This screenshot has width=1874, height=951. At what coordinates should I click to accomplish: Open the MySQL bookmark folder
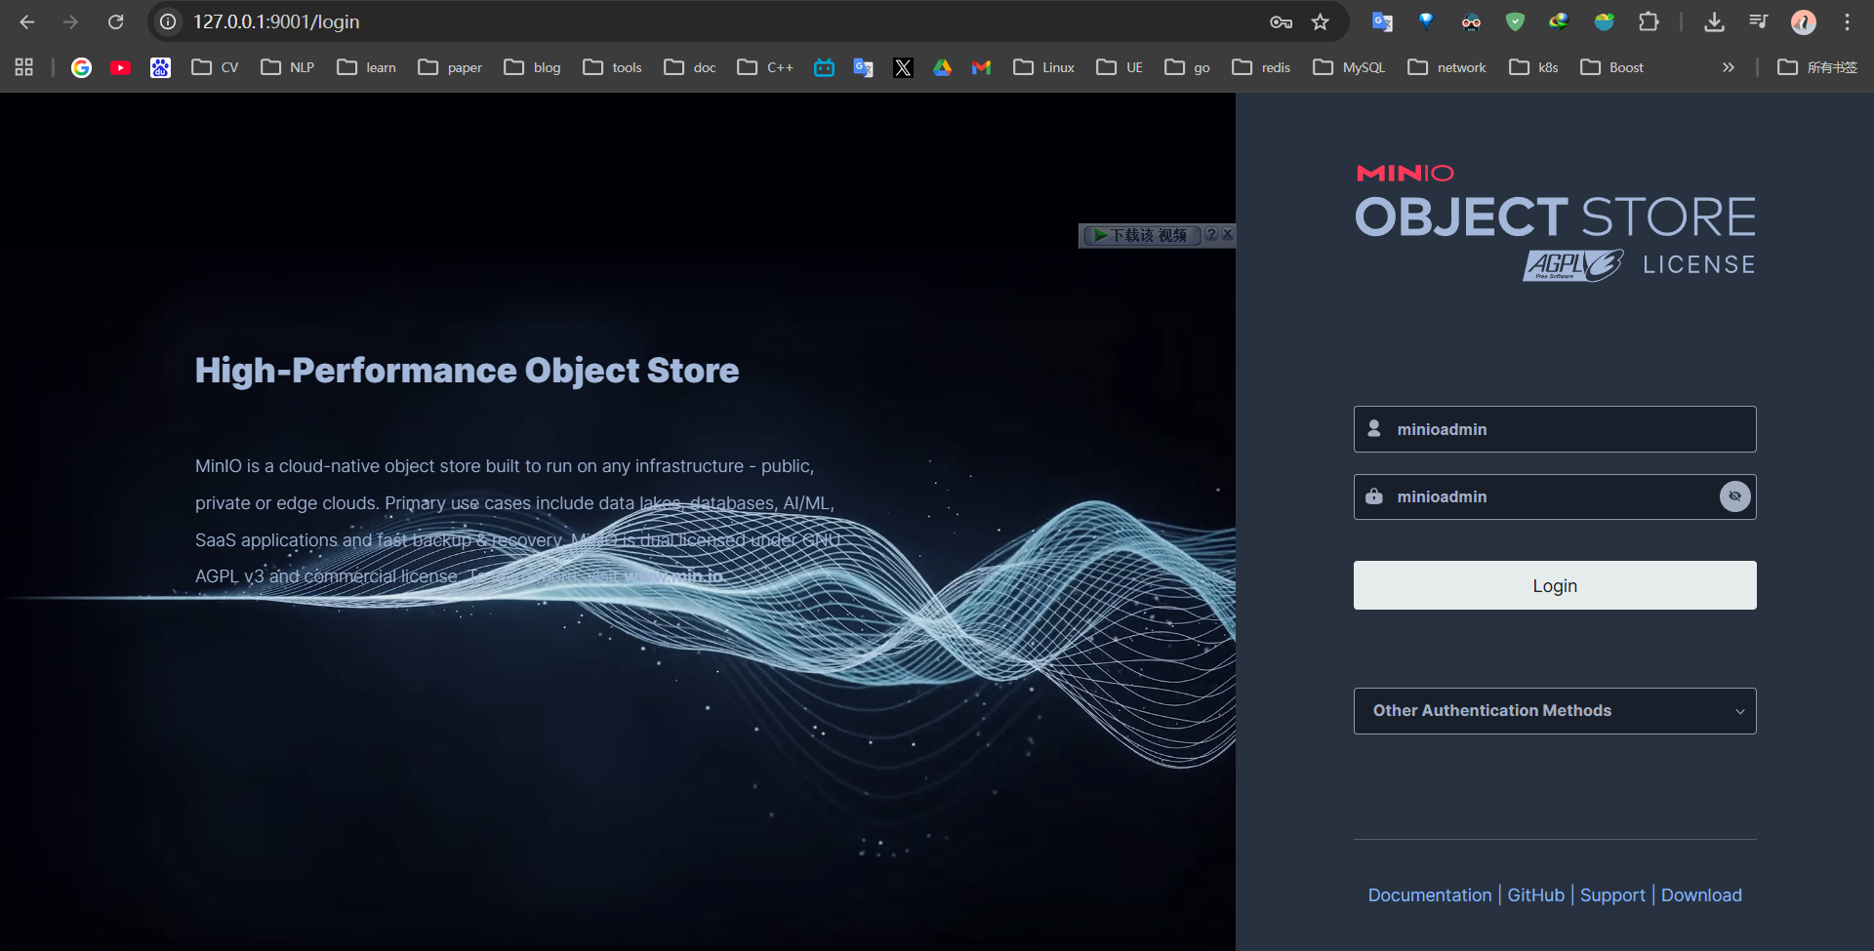[1350, 67]
